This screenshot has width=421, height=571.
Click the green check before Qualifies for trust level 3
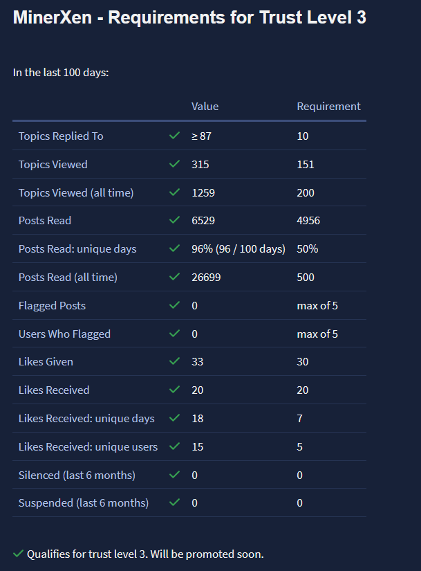coord(18,554)
